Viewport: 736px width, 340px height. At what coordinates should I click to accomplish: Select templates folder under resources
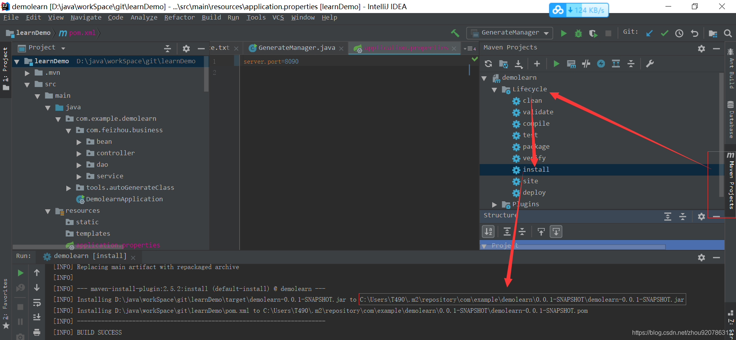93,234
